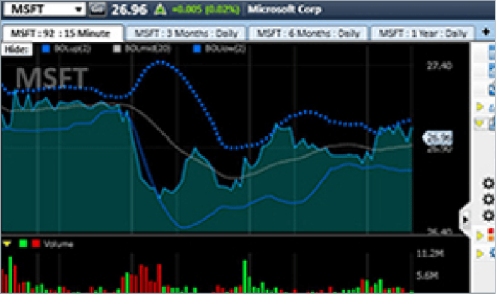
Task: Click the blue gear icon in sidebar
Action: (x=492, y=253)
